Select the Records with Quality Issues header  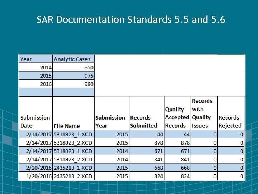(x=204, y=113)
